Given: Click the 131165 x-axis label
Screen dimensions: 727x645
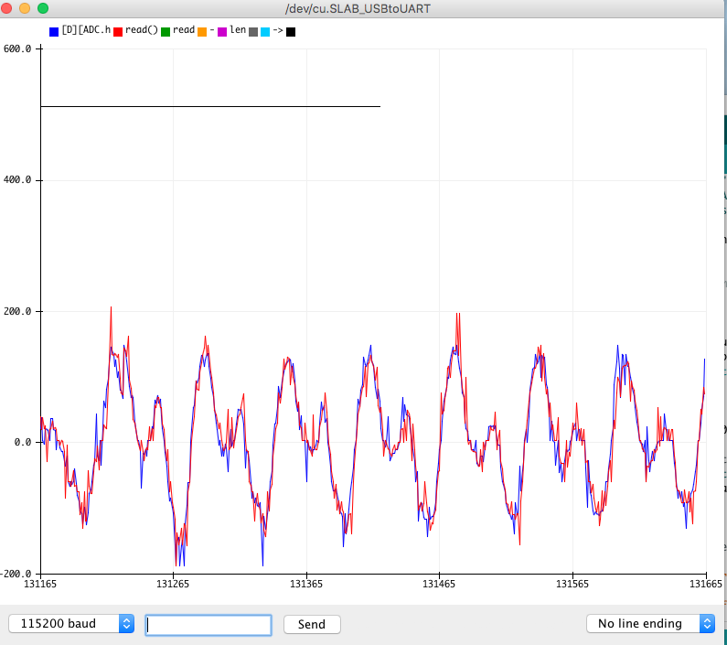Looking at the screenshot, I should (40, 584).
